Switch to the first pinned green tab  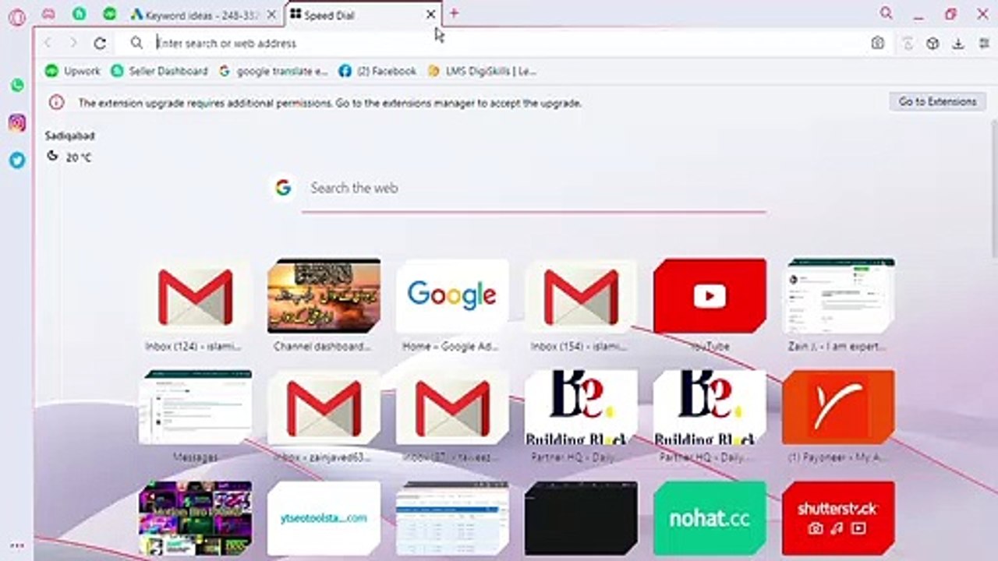pos(79,14)
